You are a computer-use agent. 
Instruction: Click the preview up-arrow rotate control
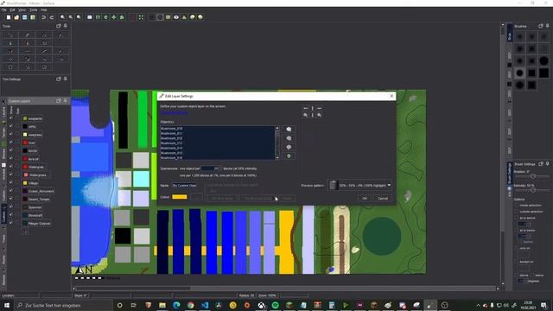(x=313, y=108)
